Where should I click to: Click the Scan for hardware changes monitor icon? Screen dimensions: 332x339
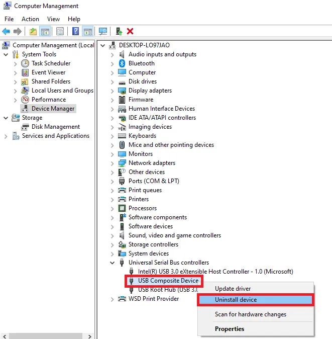(x=103, y=31)
